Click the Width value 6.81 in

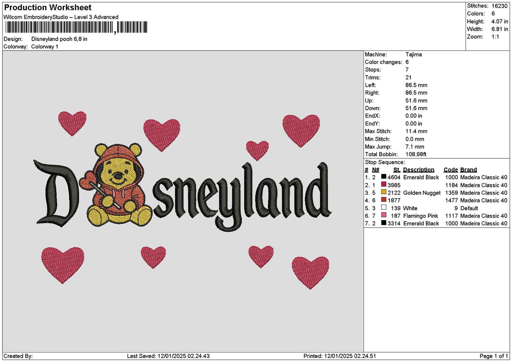point(500,29)
